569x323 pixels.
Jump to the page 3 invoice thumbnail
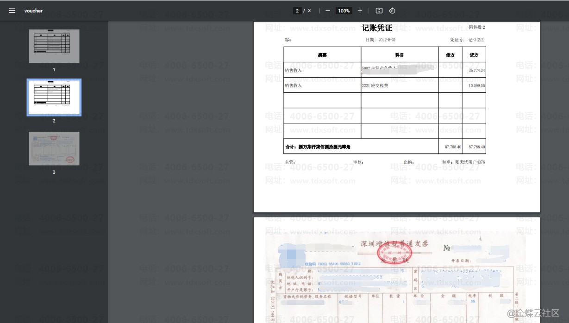click(x=54, y=148)
